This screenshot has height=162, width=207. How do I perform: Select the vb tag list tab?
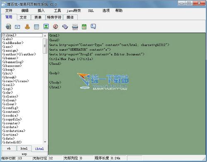[x=9, y=148]
